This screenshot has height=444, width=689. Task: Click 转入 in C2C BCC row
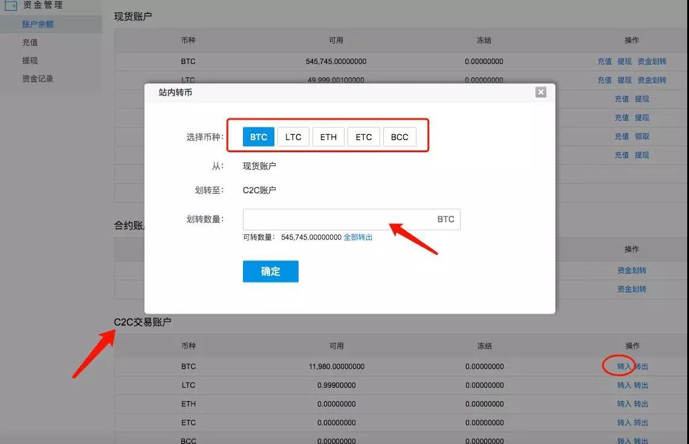[624, 440]
